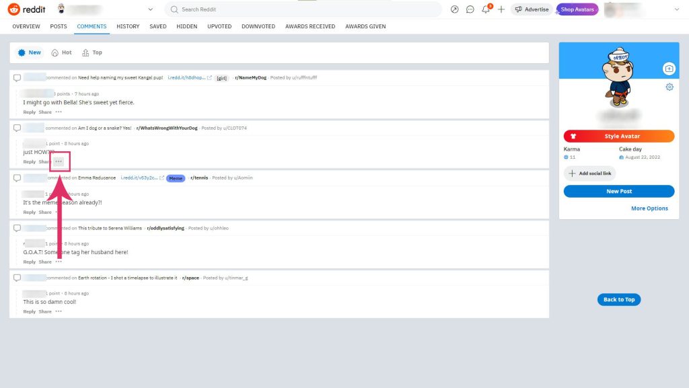Expand the community dropdown chevron beside username
Viewport: 689px width, 388px height.
tap(150, 9)
